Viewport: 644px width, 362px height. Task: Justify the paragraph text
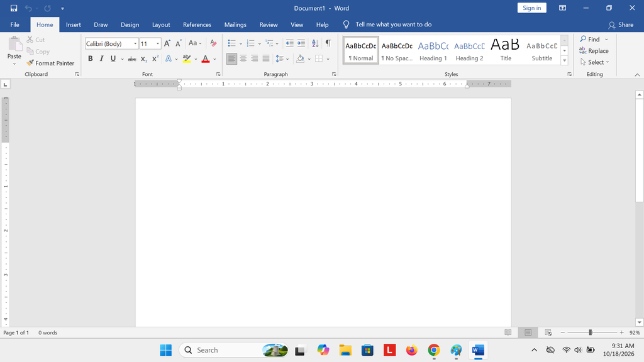(x=266, y=58)
